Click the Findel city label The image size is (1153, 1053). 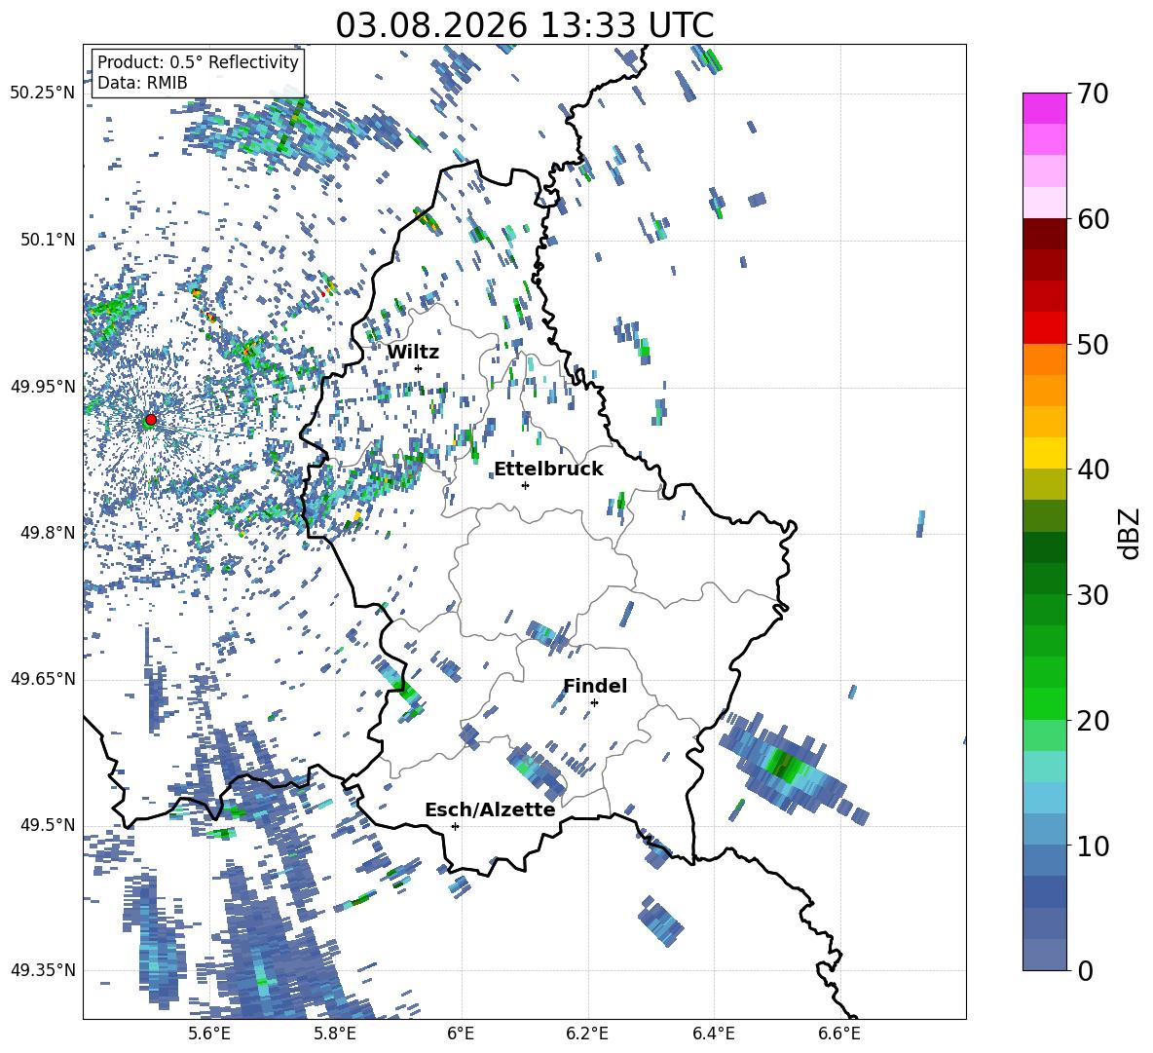[595, 686]
